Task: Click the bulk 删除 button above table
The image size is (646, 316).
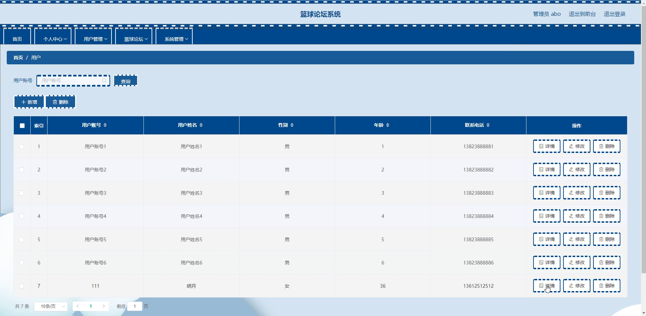Action: (x=61, y=102)
